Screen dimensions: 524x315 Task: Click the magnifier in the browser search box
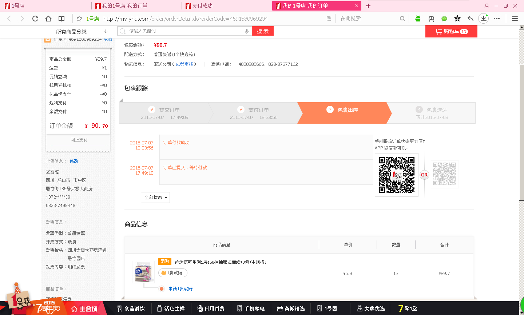(402, 19)
